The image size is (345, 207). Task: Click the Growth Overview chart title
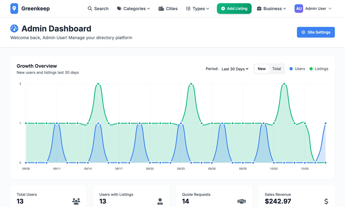37,66
